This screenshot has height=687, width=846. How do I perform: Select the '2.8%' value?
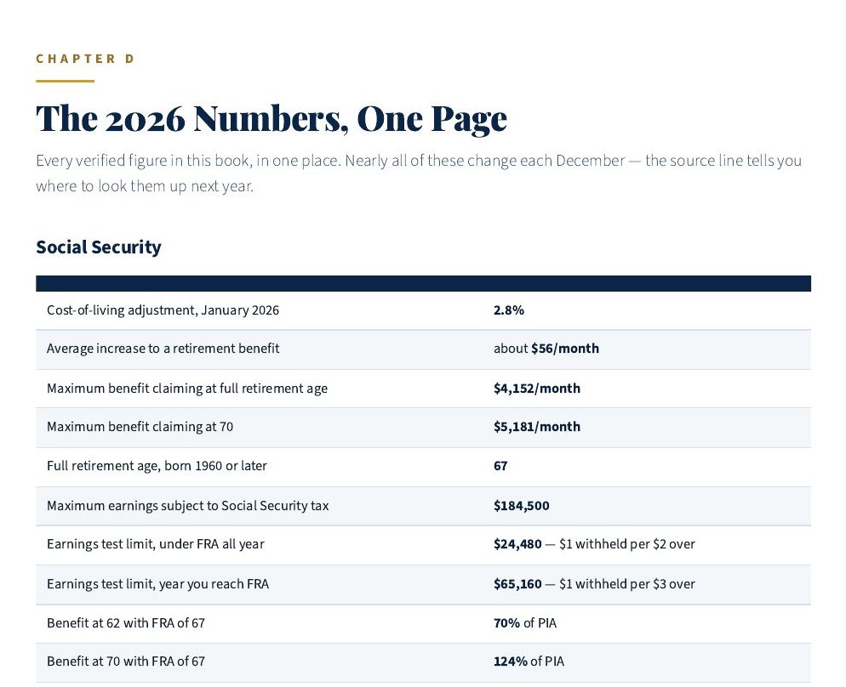click(509, 310)
